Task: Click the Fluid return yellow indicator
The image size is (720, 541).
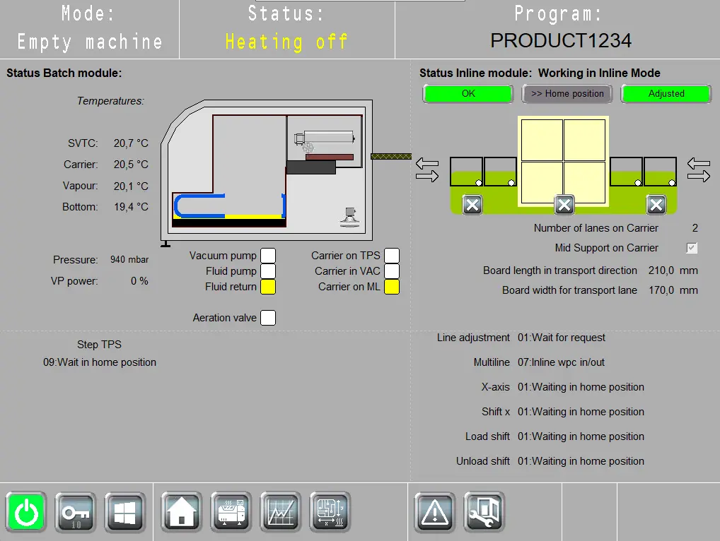Action: tap(268, 287)
